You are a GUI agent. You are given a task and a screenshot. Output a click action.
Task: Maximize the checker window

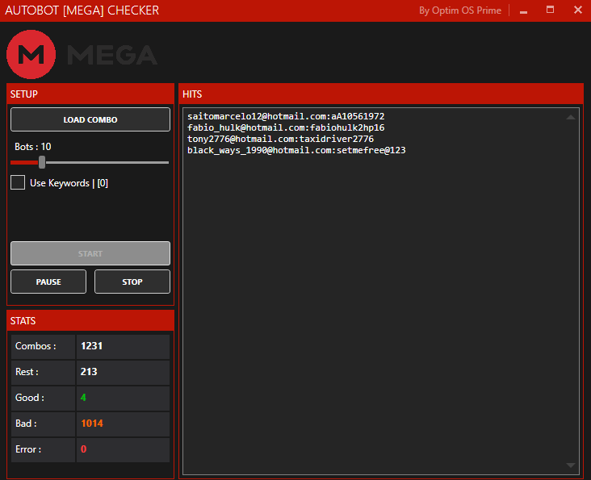(550, 10)
